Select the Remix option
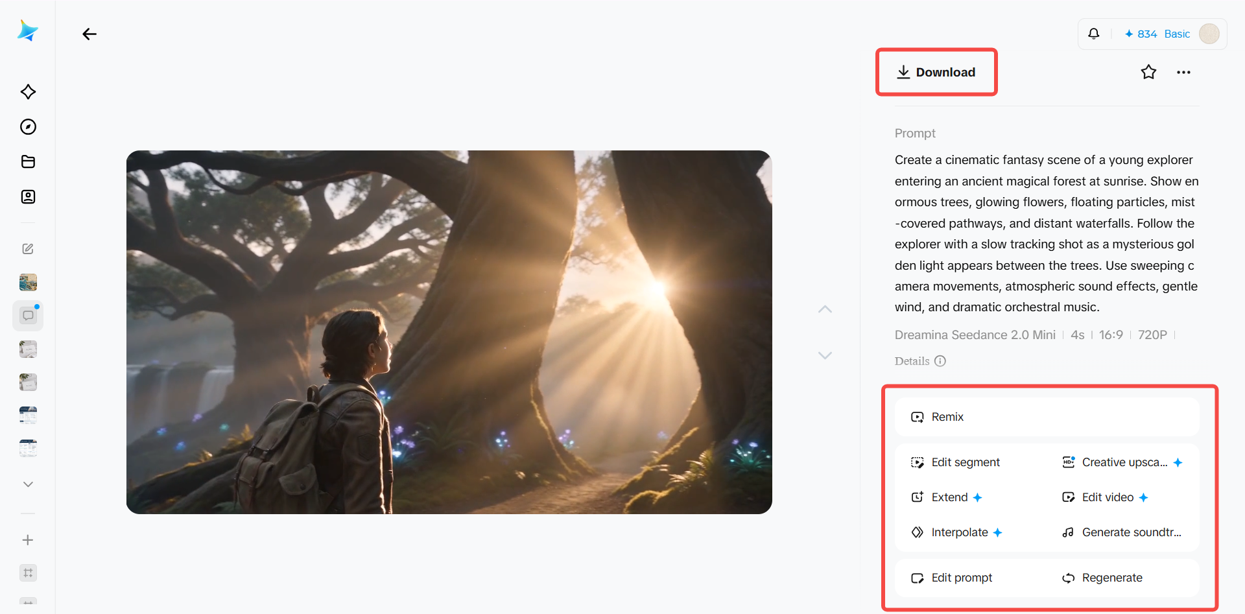The height and width of the screenshot is (614, 1245). 1047,417
